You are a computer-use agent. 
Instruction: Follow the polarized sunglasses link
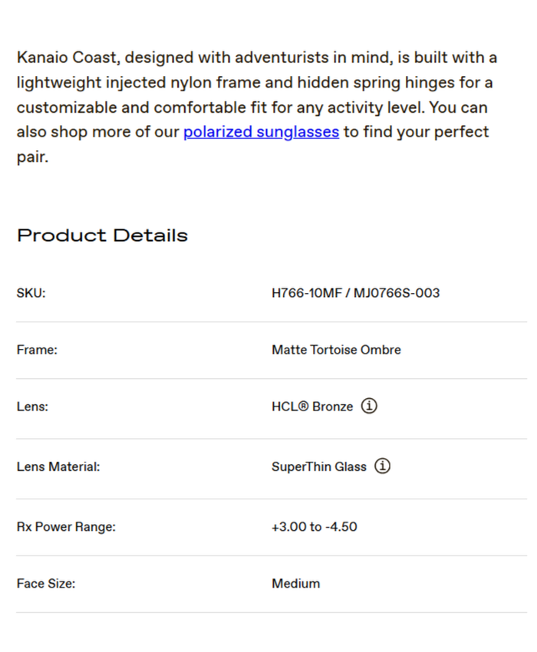click(x=261, y=132)
